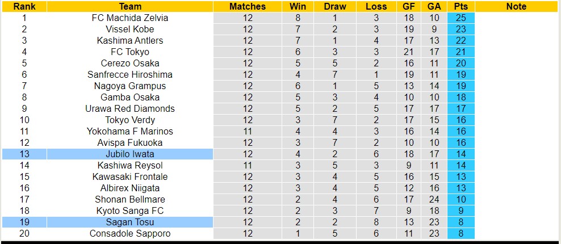Click the 25 points cell for Machida
561x244 pixels.
[x=460, y=18]
